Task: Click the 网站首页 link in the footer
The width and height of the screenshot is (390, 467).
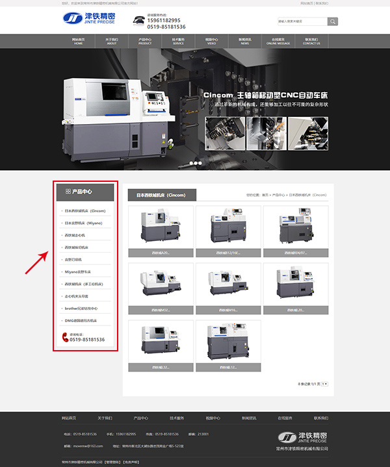Action: tap(69, 418)
